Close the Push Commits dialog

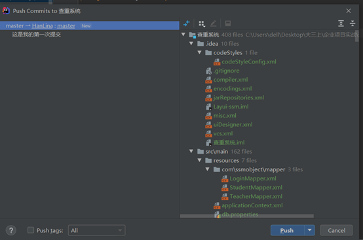pyautogui.click(x=349, y=11)
